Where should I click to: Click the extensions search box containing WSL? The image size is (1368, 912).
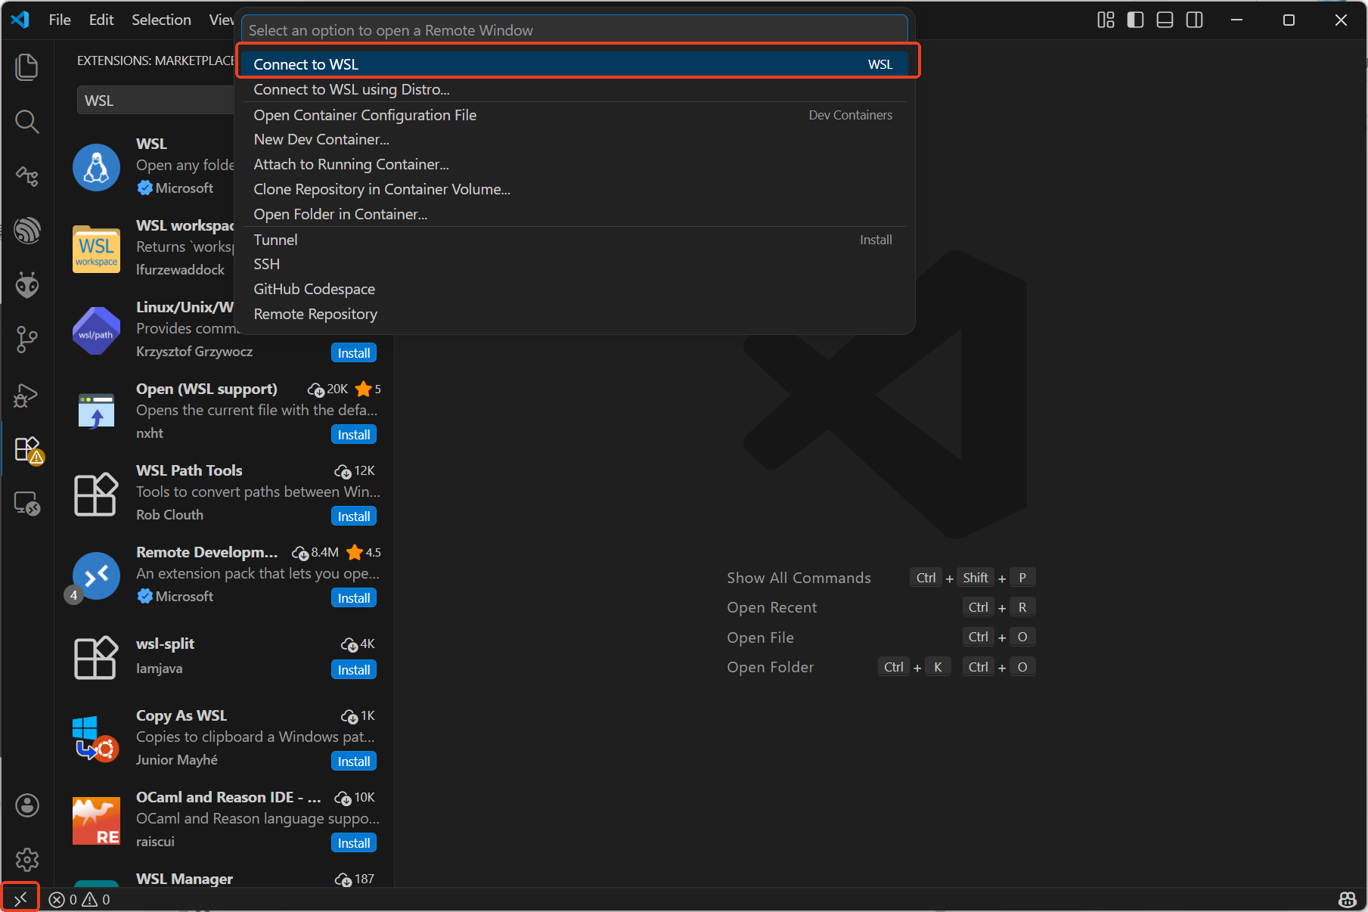156,101
